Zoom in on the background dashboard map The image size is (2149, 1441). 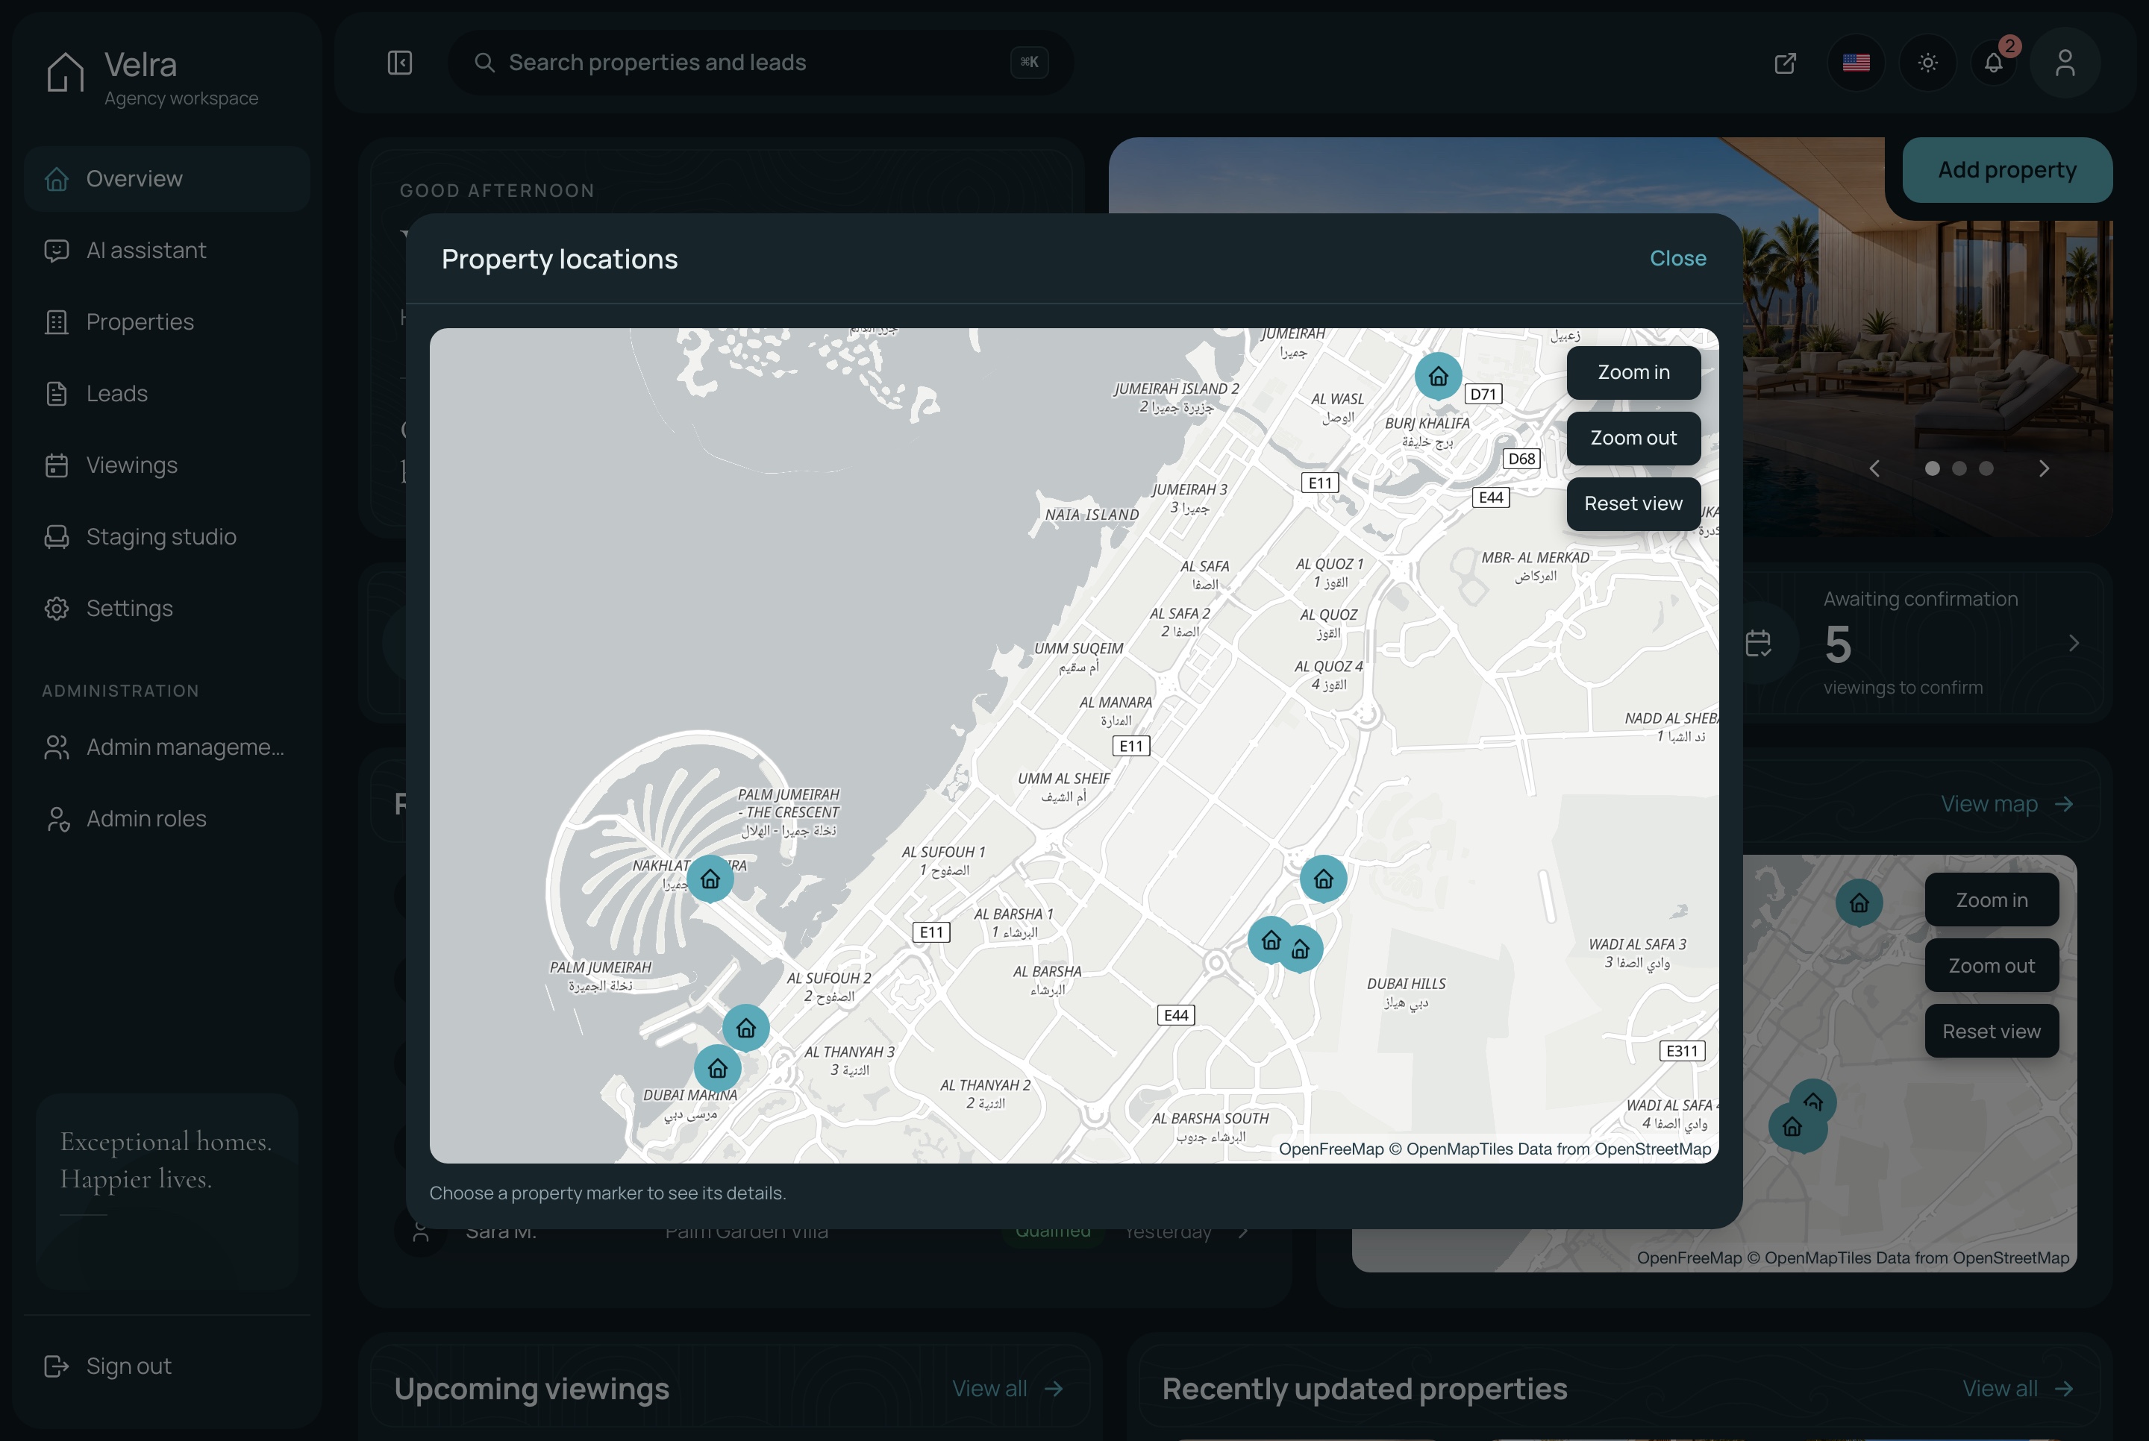click(1991, 900)
